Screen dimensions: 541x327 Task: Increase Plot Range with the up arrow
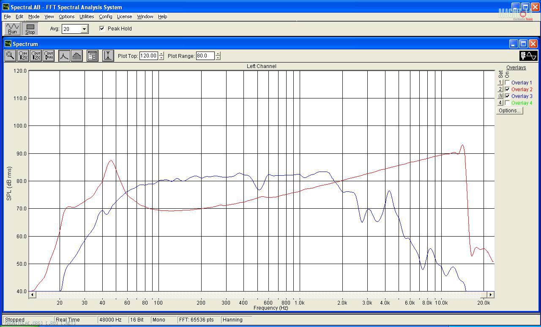tap(218, 54)
